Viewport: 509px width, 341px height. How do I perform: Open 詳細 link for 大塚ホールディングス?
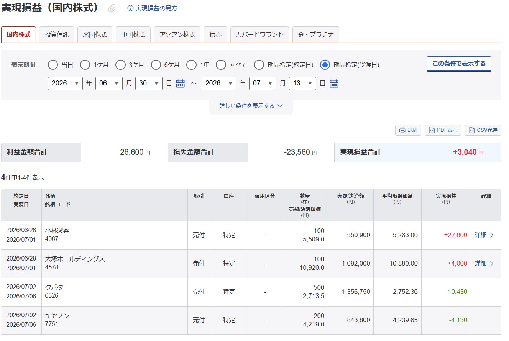[x=484, y=263]
